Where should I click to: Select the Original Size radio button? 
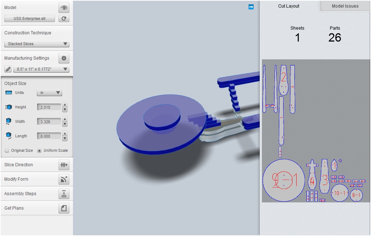(7, 151)
